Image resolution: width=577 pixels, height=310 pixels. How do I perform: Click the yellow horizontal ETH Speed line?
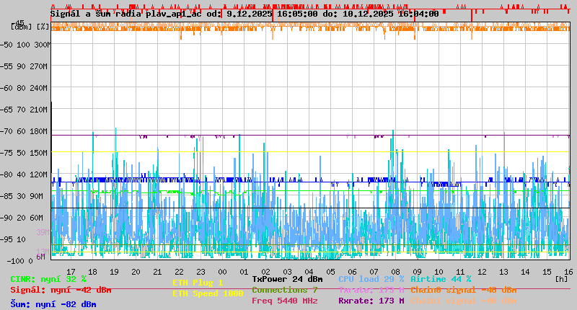point(310,151)
